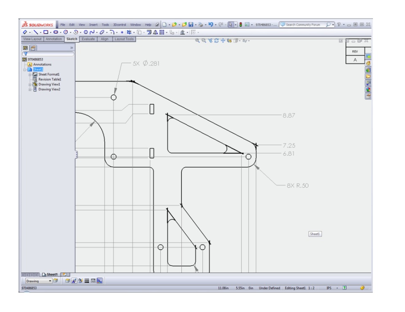Open the Drawing layer dropdown
Screen dimensions: 405x312
click(x=50, y=281)
